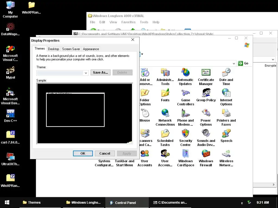This screenshot has height=208, width=278.
Task: Open Power Options icon
Action: point(206,117)
